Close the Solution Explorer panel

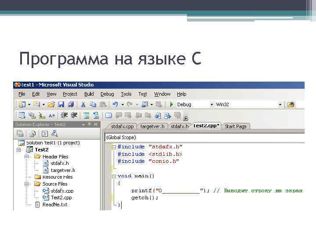(x=96, y=124)
